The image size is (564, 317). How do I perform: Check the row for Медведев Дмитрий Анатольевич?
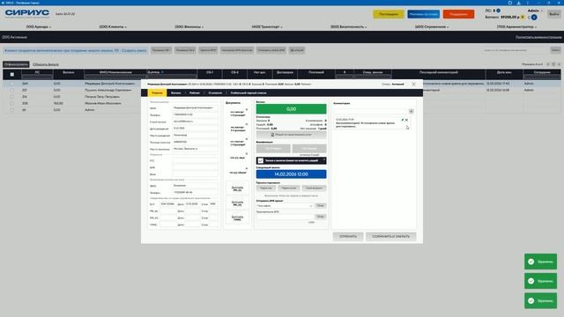point(11,84)
